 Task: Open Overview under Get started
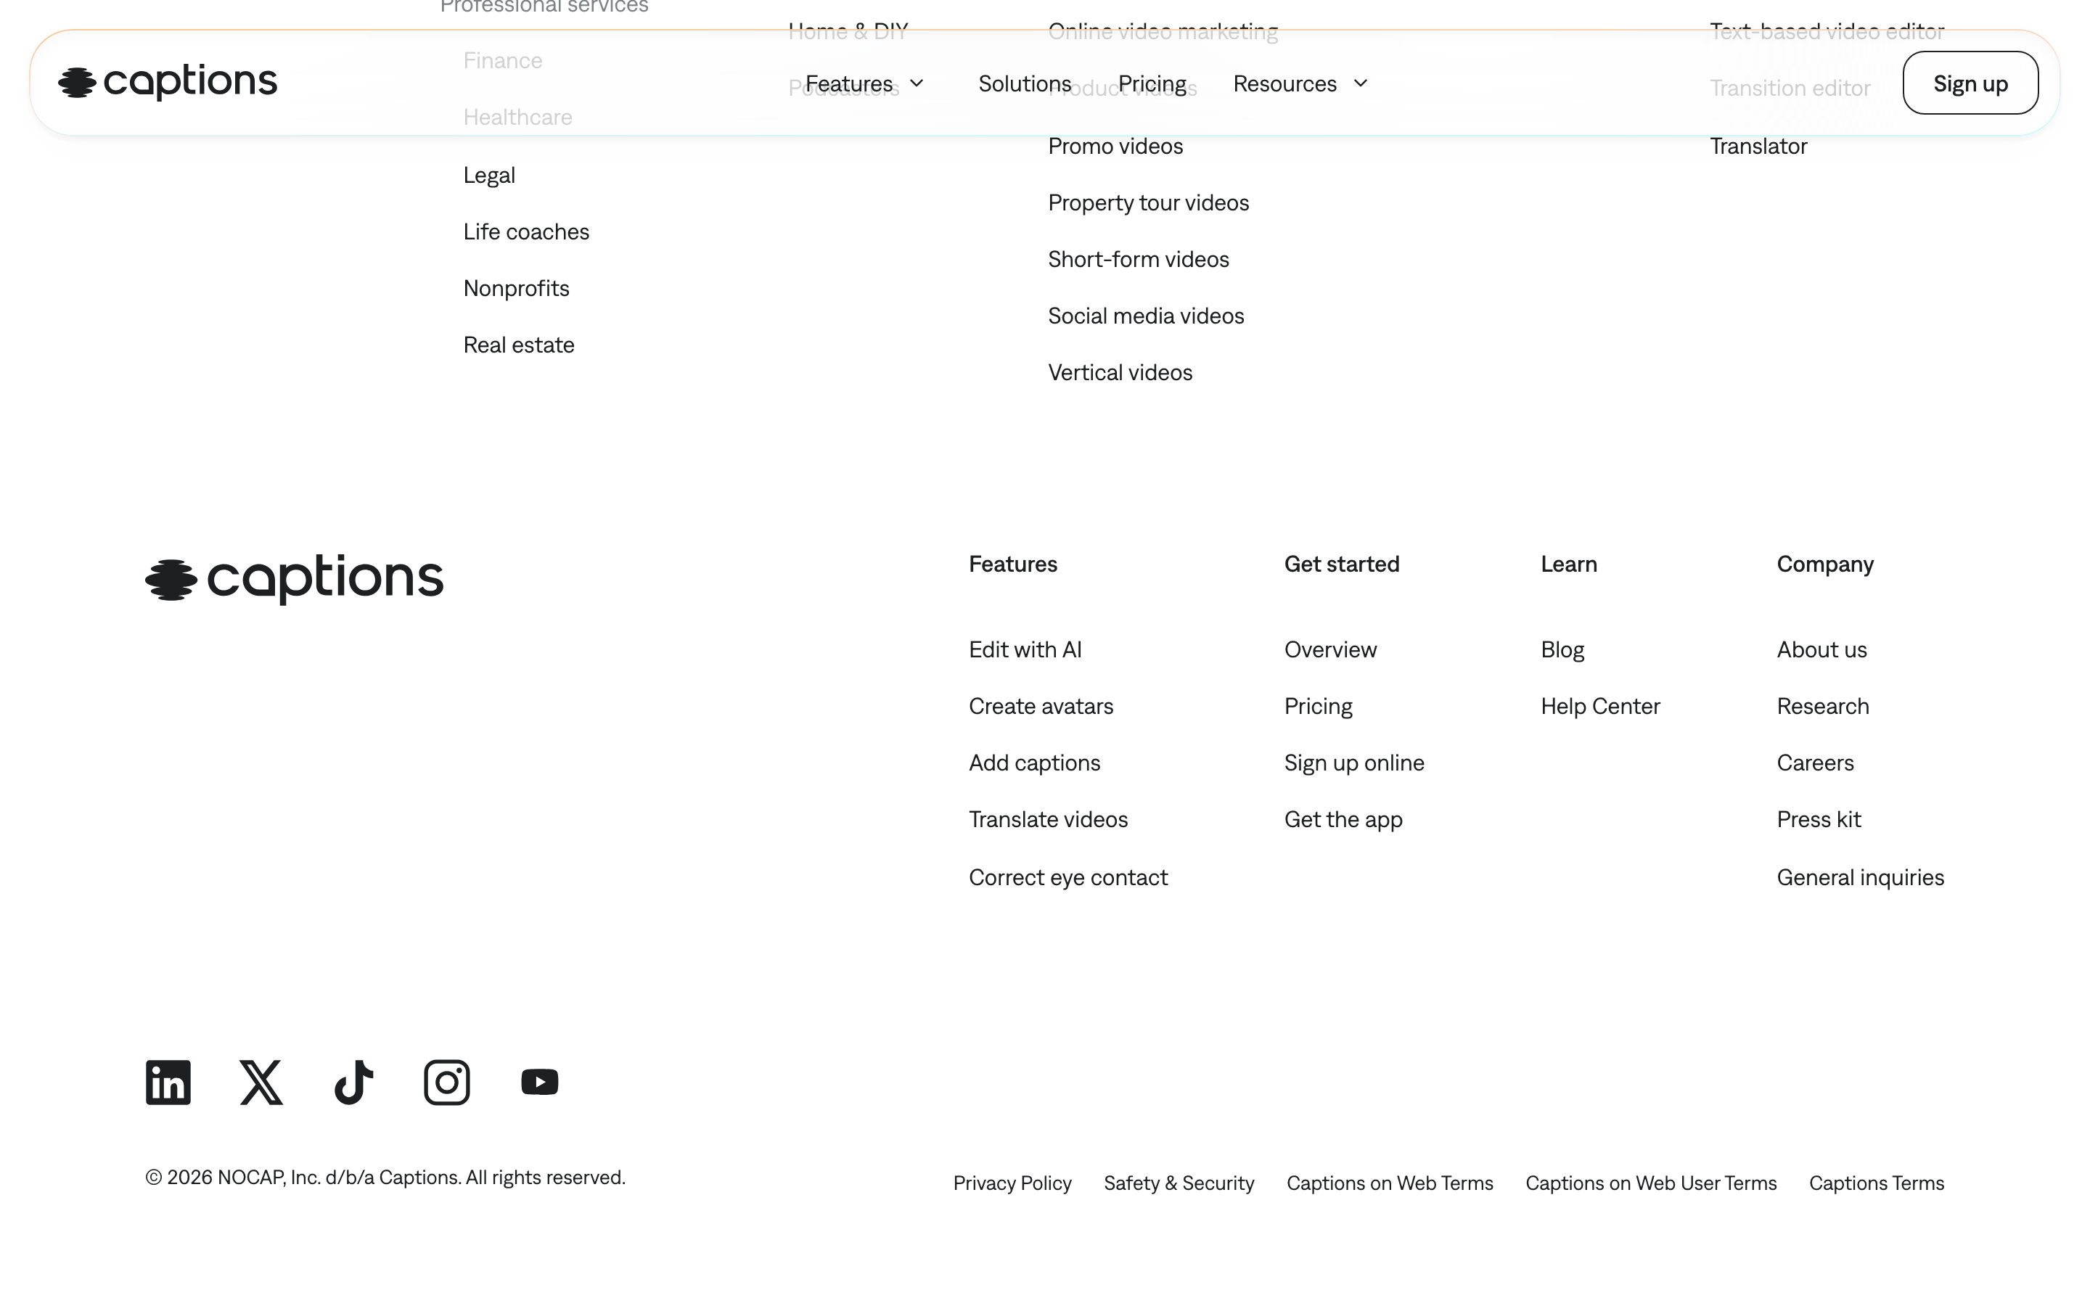1330,649
